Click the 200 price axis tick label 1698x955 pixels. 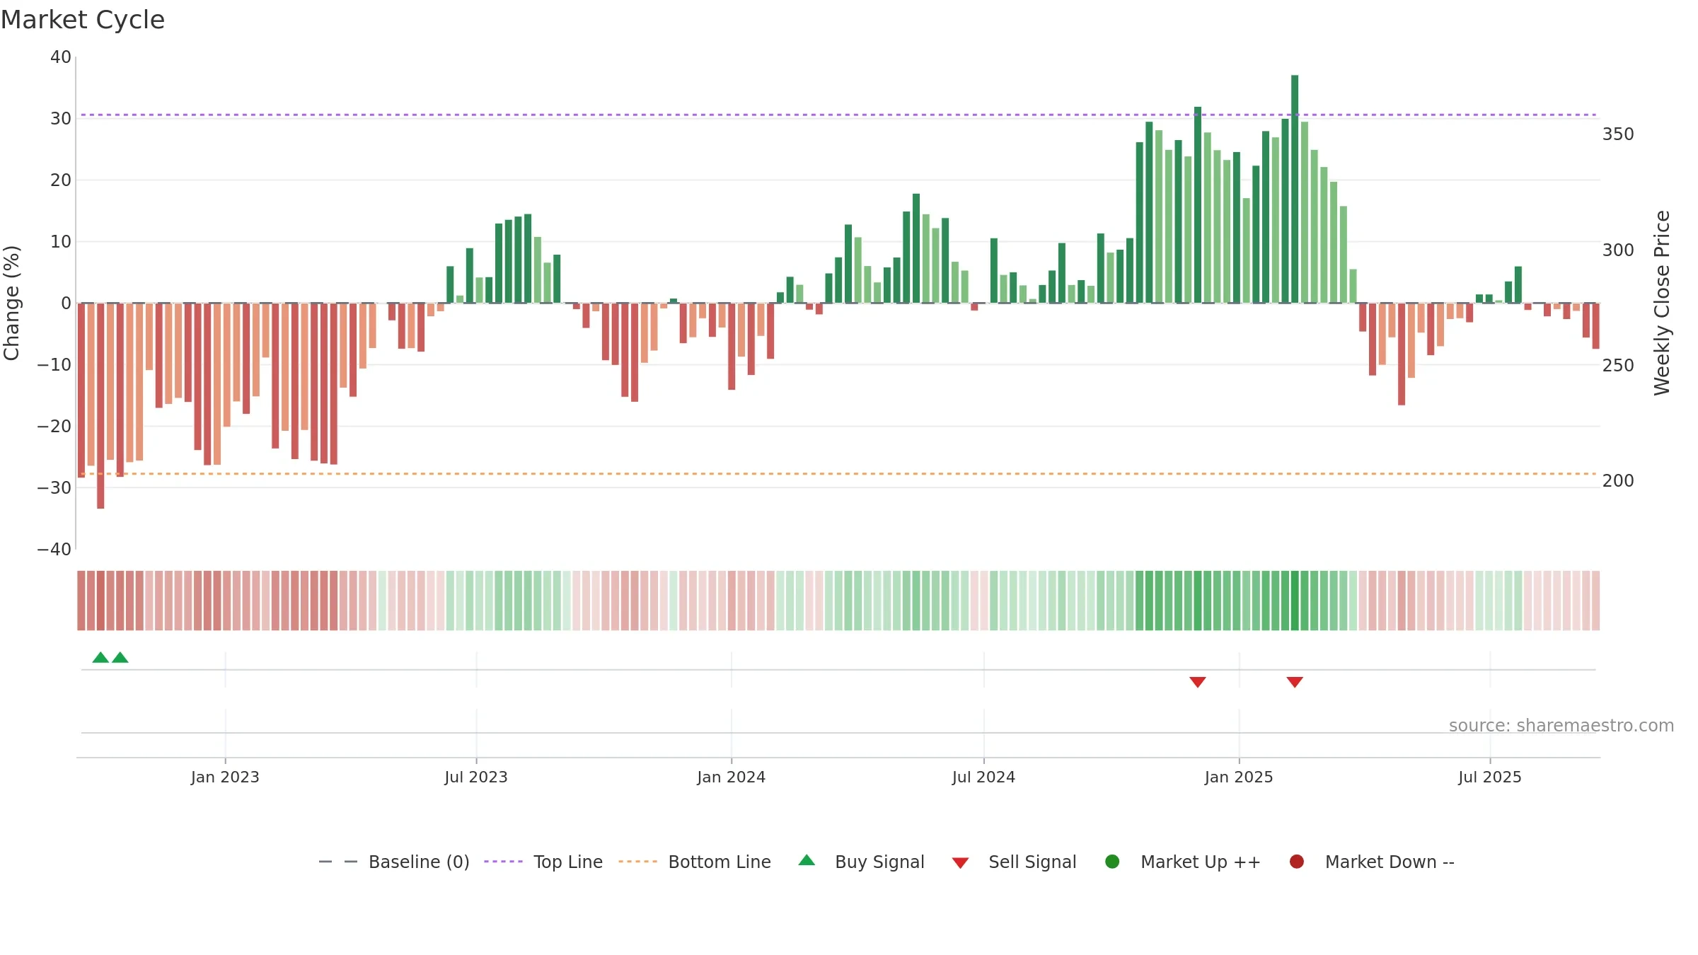point(1618,481)
